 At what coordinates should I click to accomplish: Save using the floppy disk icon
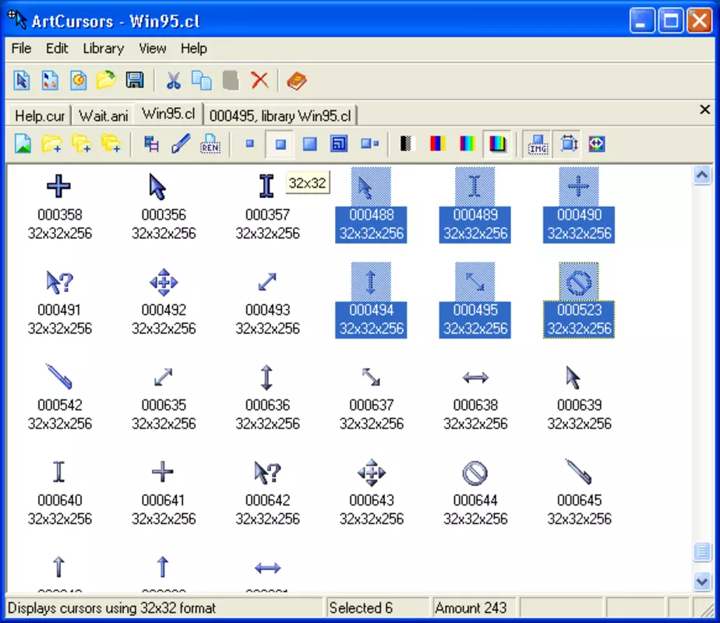pos(135,81)
